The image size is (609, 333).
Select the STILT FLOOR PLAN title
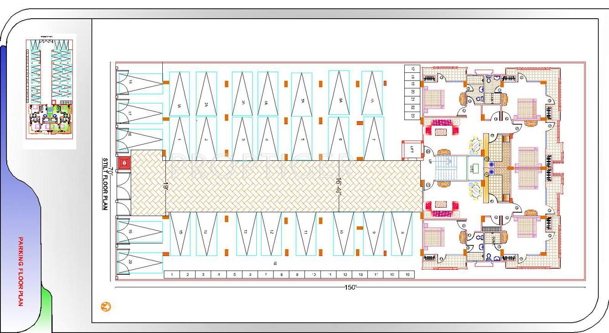coord(104,182)
